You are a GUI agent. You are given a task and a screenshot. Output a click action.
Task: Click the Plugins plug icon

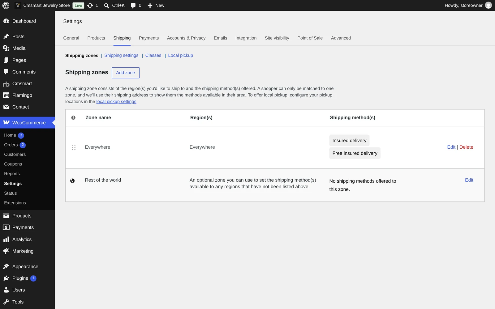click(6, 278)
